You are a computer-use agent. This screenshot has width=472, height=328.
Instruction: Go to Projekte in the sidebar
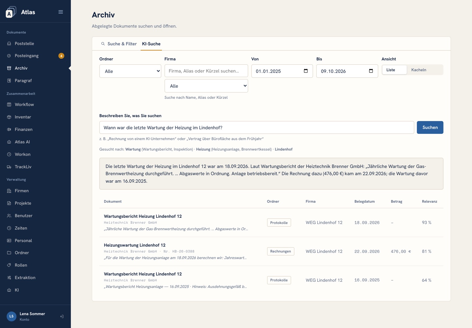pyautogui.click(x=35, y=203)
